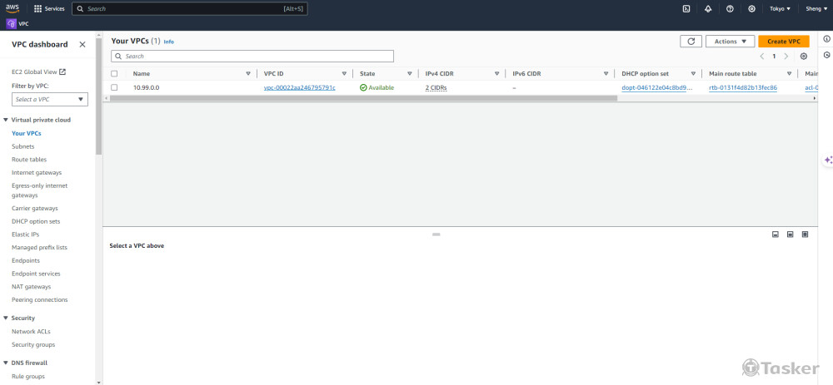
Task: Collapse the Virtual private cloud section
Action: [x=6, y=120]
